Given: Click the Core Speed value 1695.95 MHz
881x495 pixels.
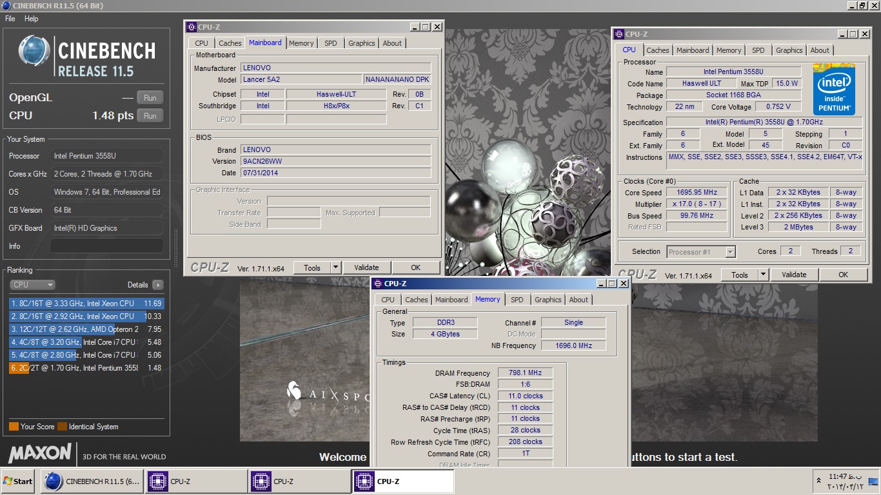Looking at the screenshot, I should (698, 193).
